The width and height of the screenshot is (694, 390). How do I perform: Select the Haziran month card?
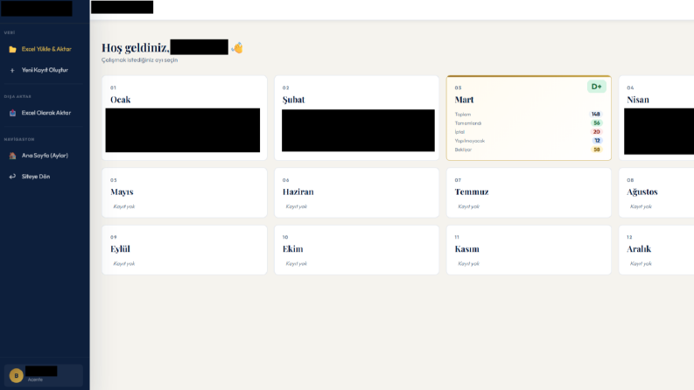pyautogui.click(x=356, y=192)
